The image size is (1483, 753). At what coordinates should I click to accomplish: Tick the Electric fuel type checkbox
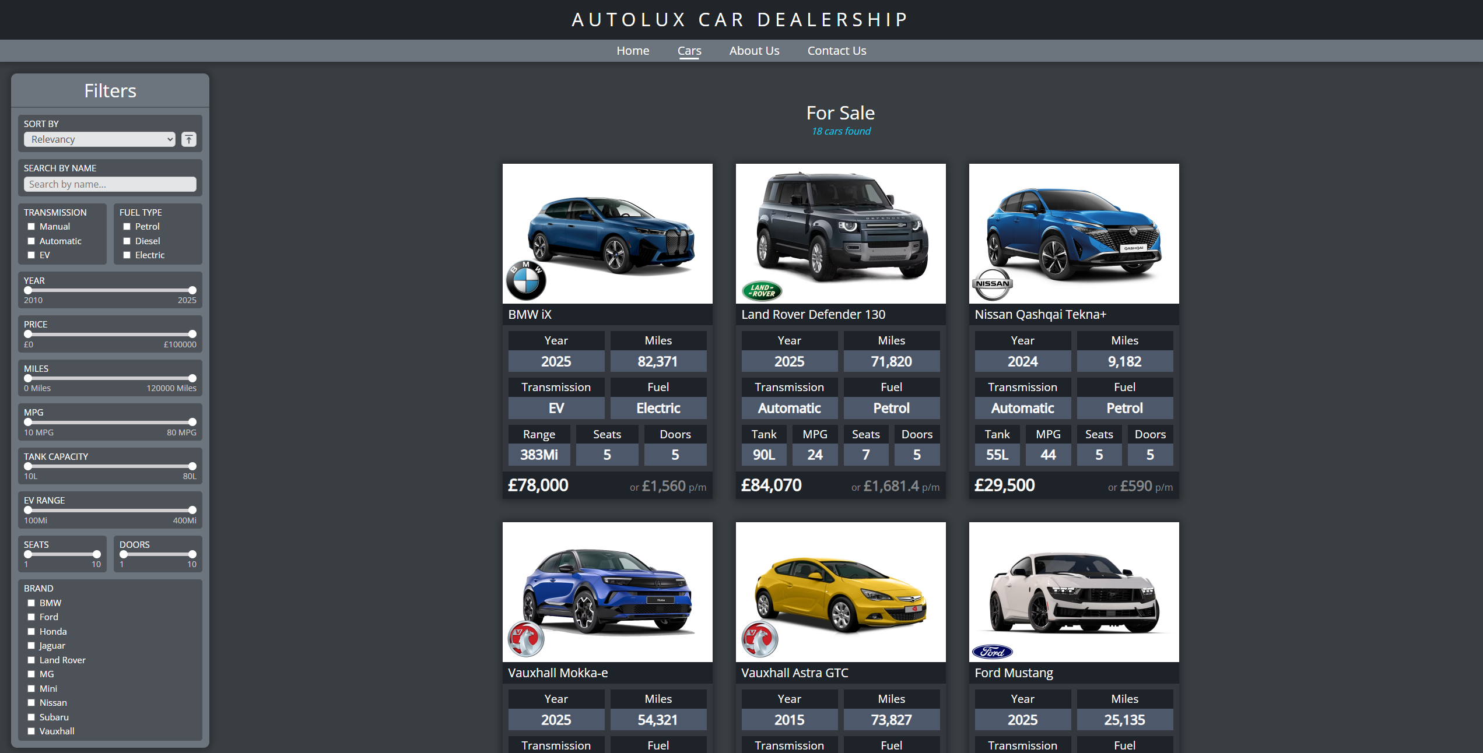(127, 255)
